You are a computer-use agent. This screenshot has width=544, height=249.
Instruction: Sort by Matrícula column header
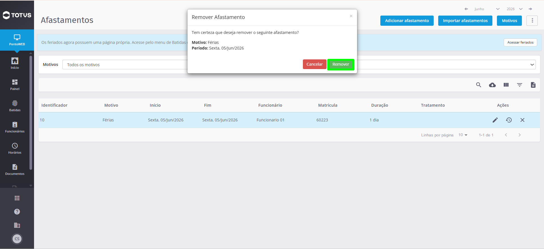pos(328,105)
